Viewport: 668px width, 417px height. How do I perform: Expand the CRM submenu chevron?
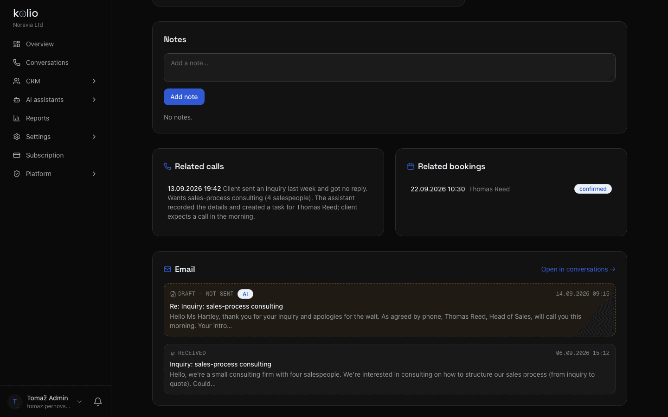pos(94,81)
